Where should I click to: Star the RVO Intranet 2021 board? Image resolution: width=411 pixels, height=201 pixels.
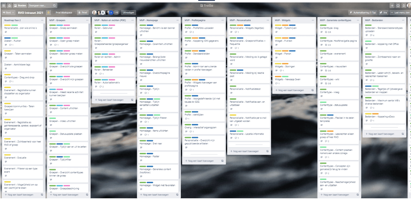coord(48,12)
